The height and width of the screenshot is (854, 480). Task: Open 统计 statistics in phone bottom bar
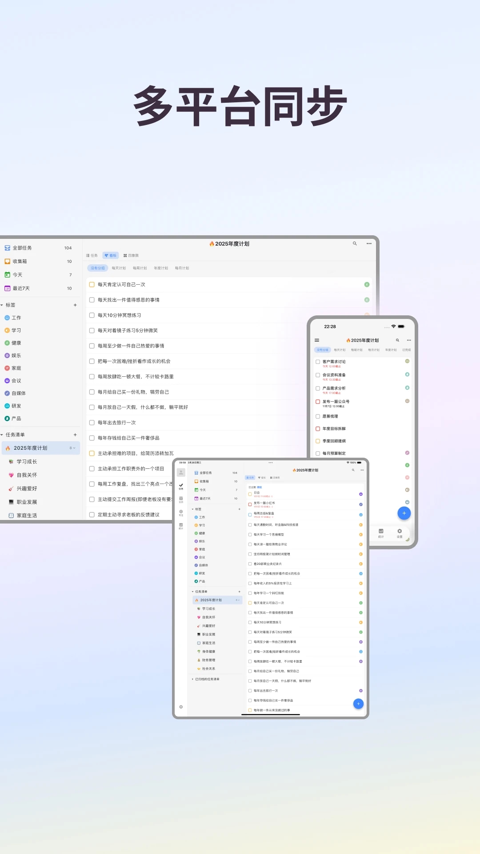coord(381,533)
